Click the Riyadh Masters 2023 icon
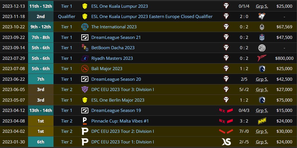Screen dimensions: 297x148 tap(85, 58)
